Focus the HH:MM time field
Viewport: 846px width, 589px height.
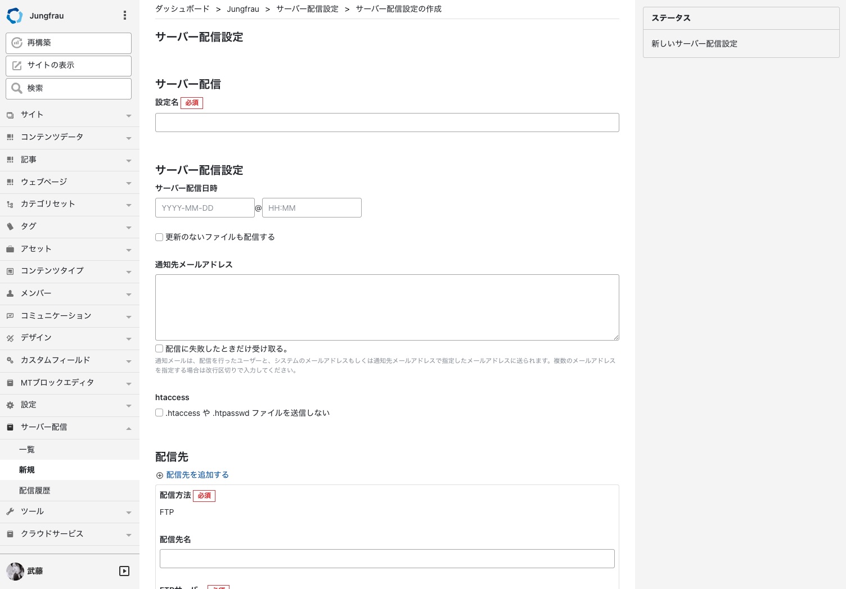[312, 207]
